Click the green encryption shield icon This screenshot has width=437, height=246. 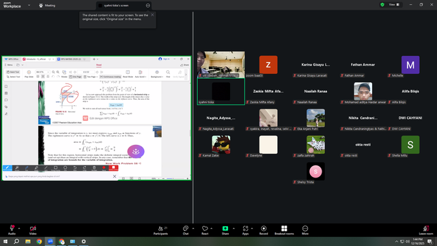click(382, 5)
